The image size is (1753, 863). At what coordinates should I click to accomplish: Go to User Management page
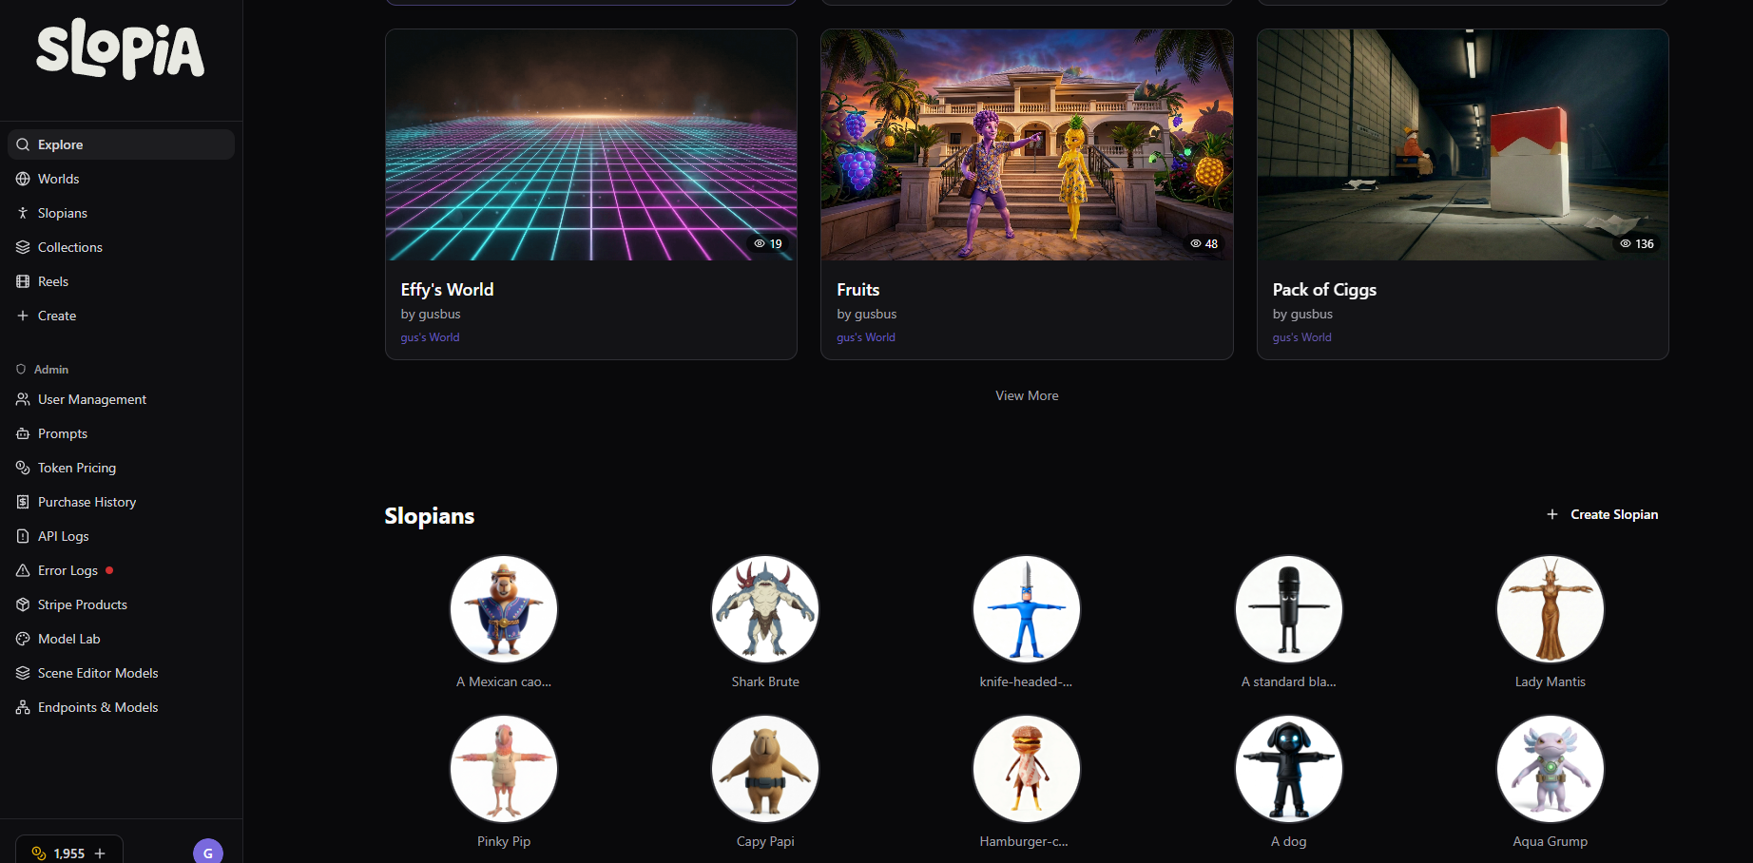tap(91, 399)
